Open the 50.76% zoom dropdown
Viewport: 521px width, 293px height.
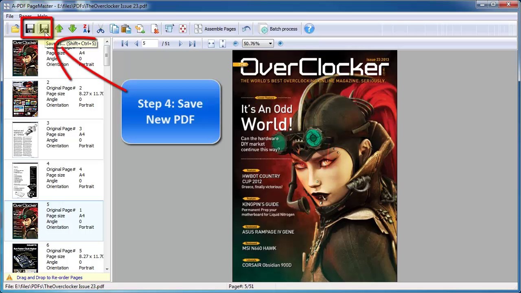pos(270,44)
